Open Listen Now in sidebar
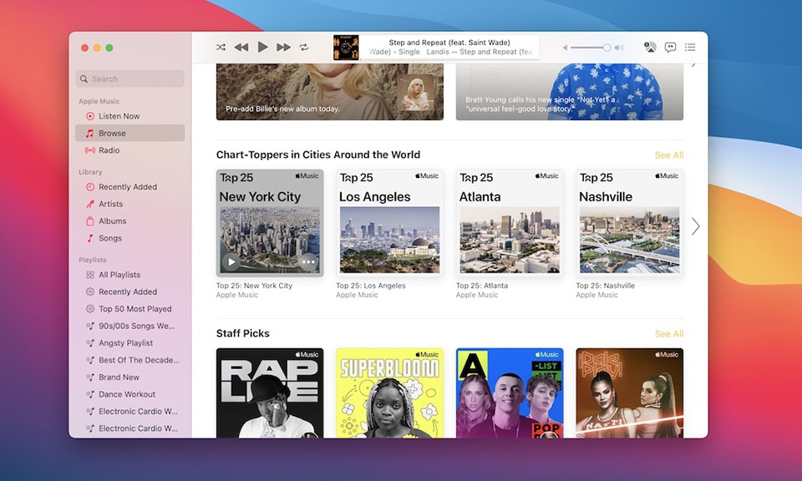The image size is (802, 481). pos(130,116)
